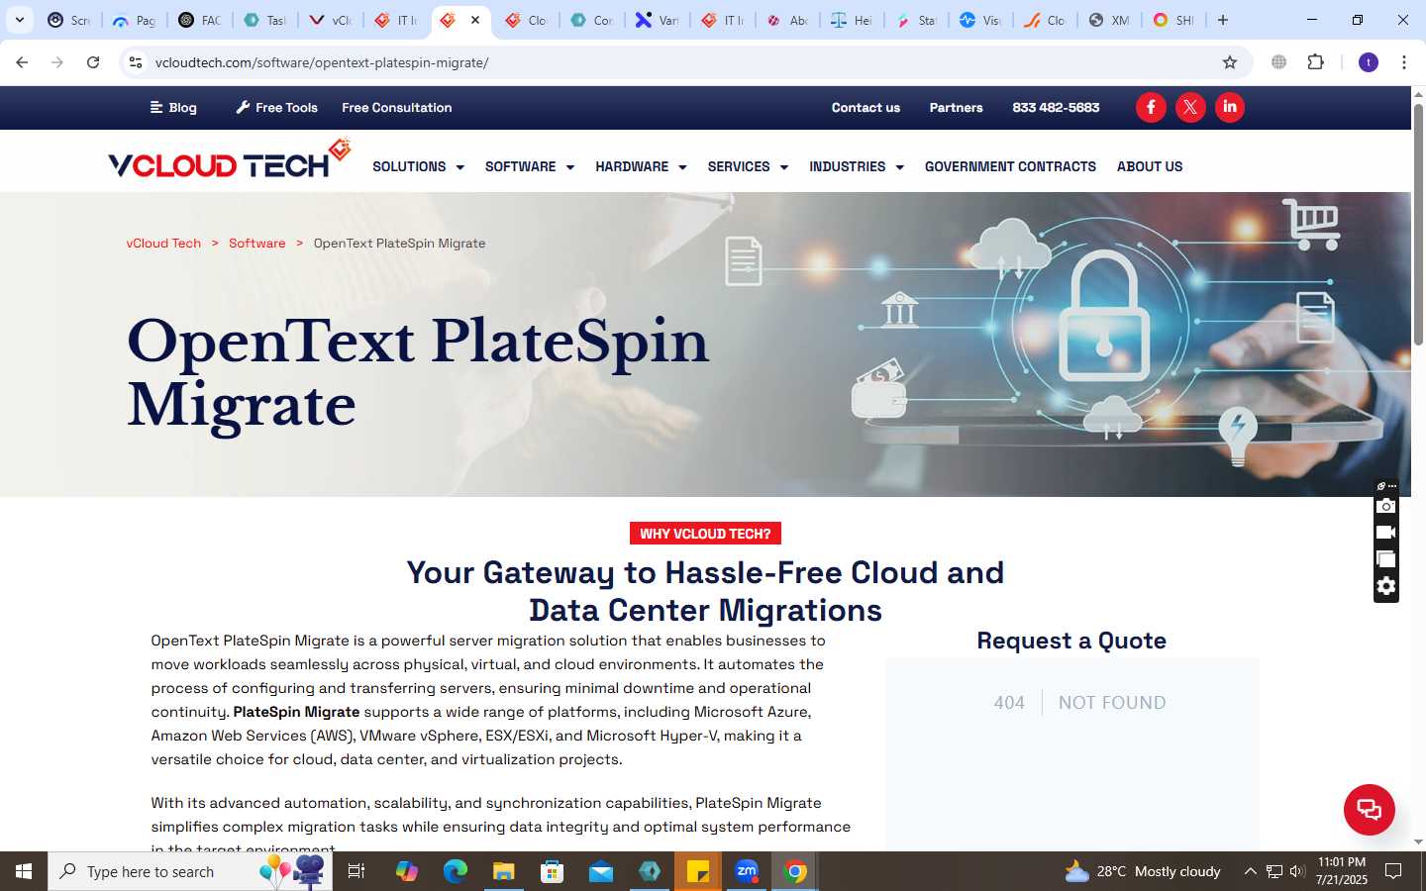Open Free Tools link
Image resolution: width=1426 pixels, height=891 pixels.
tap(276, 107)
